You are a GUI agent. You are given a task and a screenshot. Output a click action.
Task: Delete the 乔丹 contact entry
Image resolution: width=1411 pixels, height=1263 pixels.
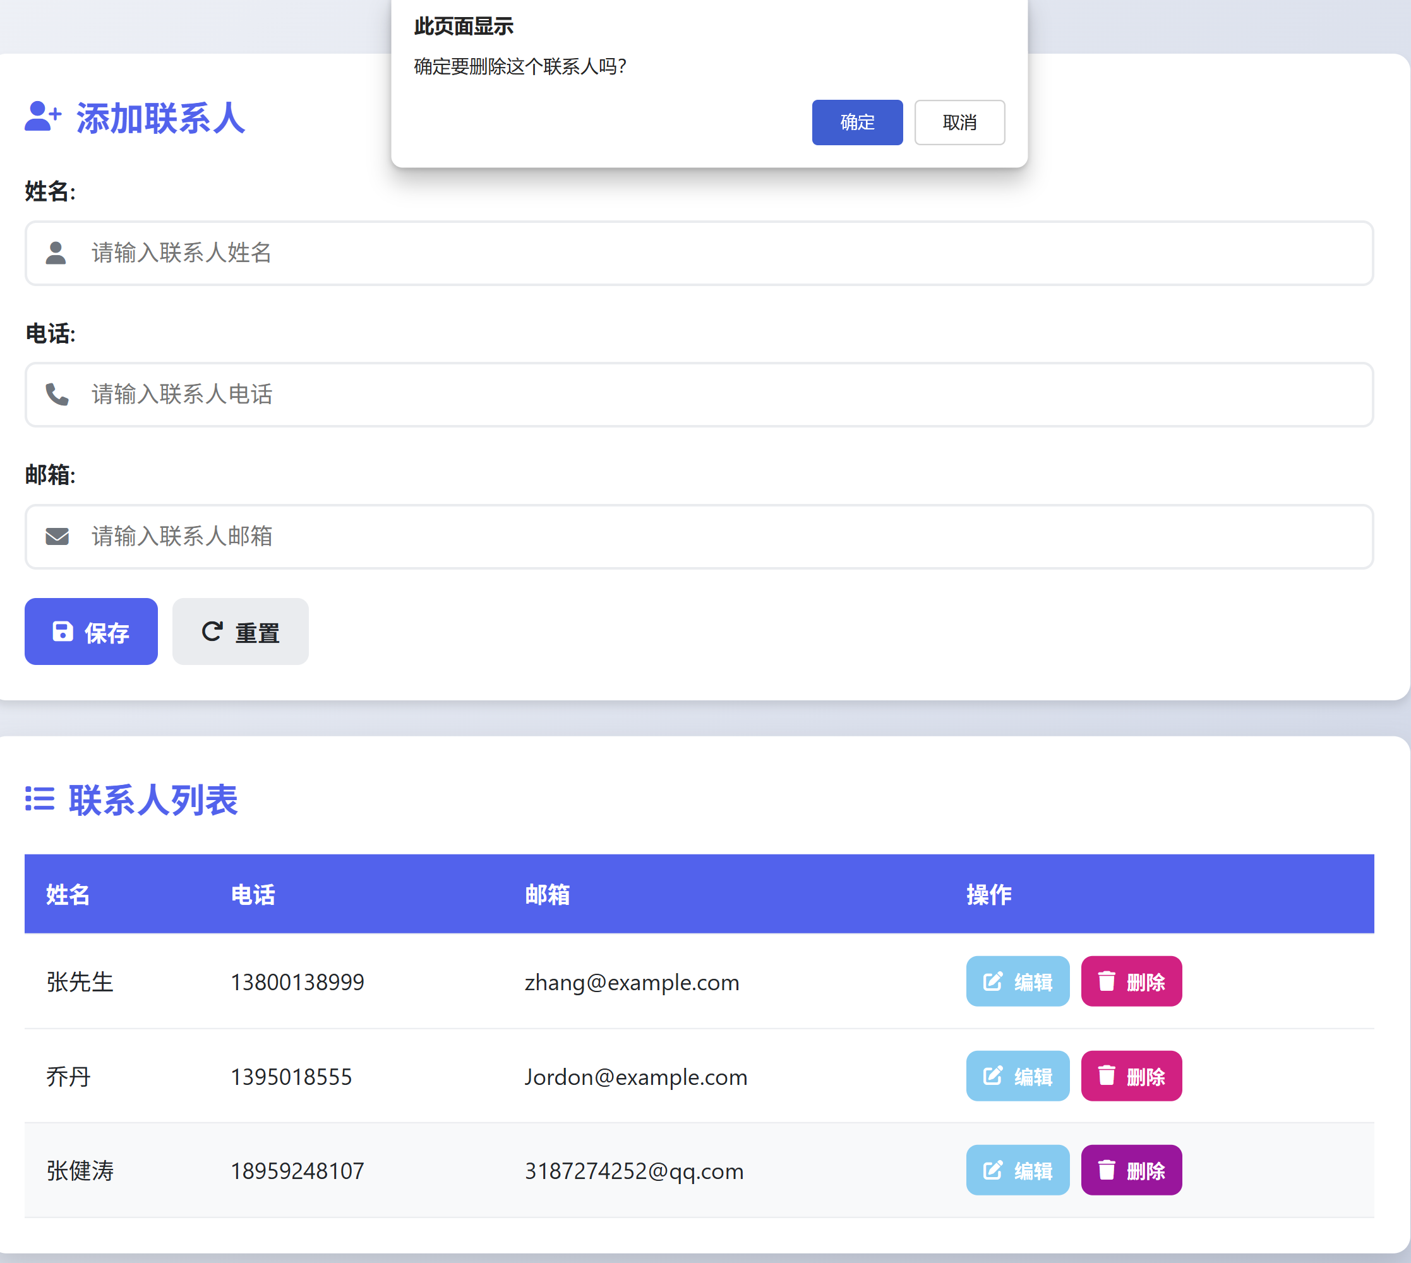pos(1131,1075)
